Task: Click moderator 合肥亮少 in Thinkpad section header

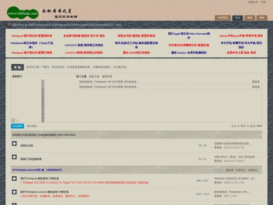Action: pyautogui.click(x=241, y=170)
